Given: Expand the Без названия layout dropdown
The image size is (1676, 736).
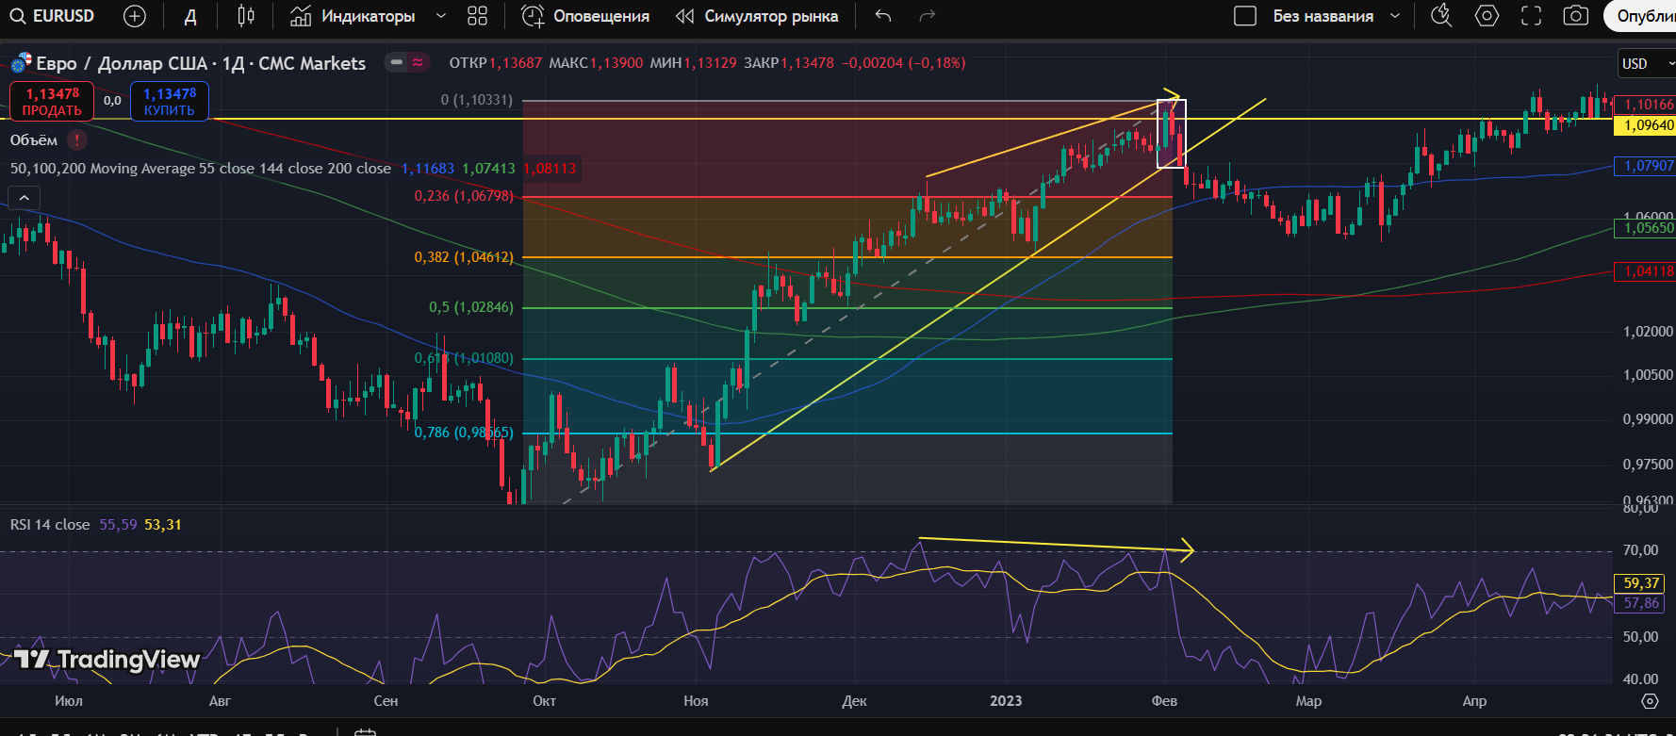Looking at the screenshot, I should click(x=1395, y=16).
